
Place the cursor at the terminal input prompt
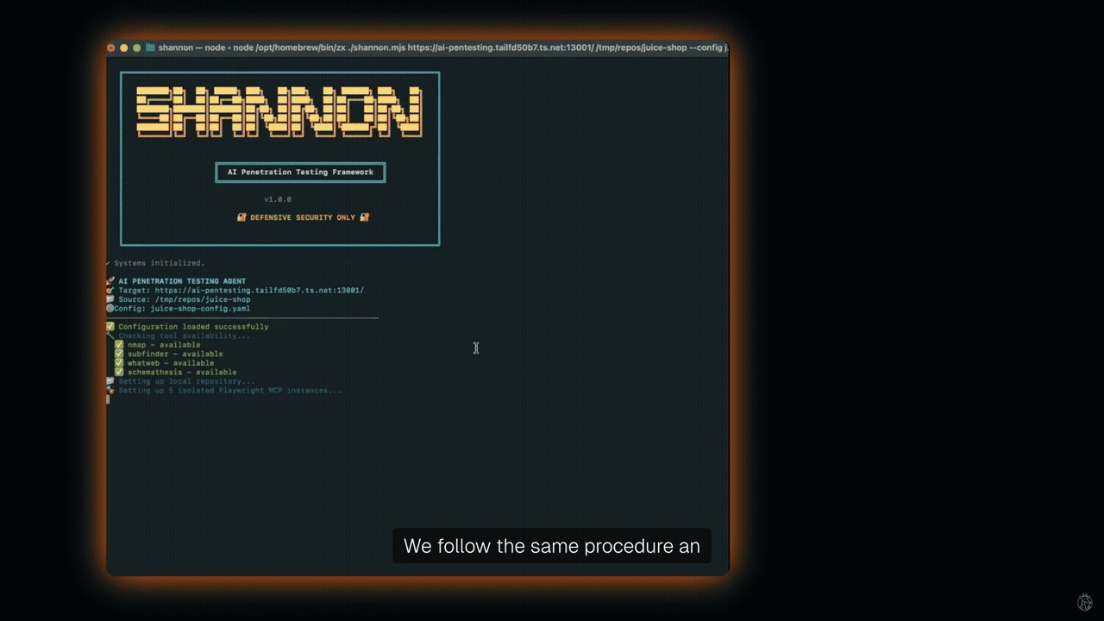click(108, 399)
